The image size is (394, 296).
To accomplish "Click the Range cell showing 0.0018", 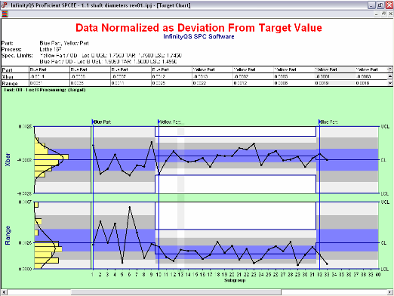I will pos(371,83).
